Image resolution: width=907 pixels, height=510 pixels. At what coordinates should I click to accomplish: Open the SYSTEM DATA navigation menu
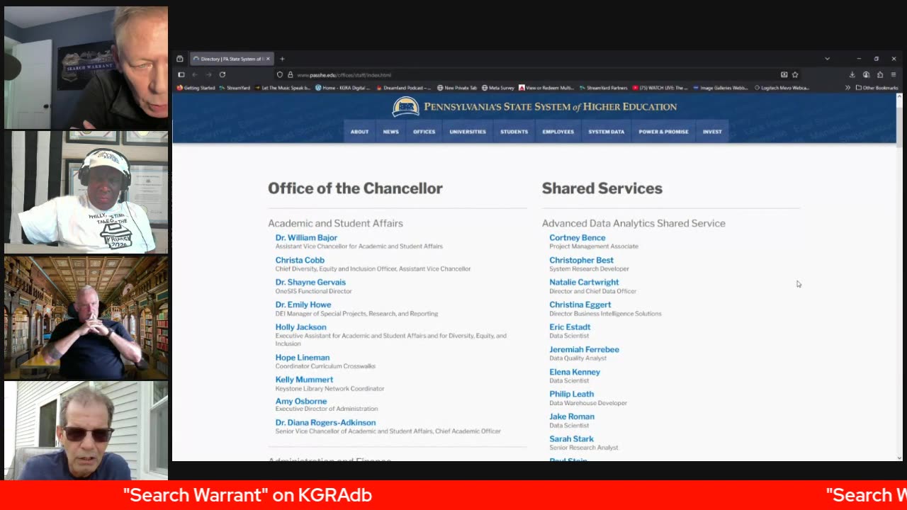pyautogui.click(x=607, y=132)
